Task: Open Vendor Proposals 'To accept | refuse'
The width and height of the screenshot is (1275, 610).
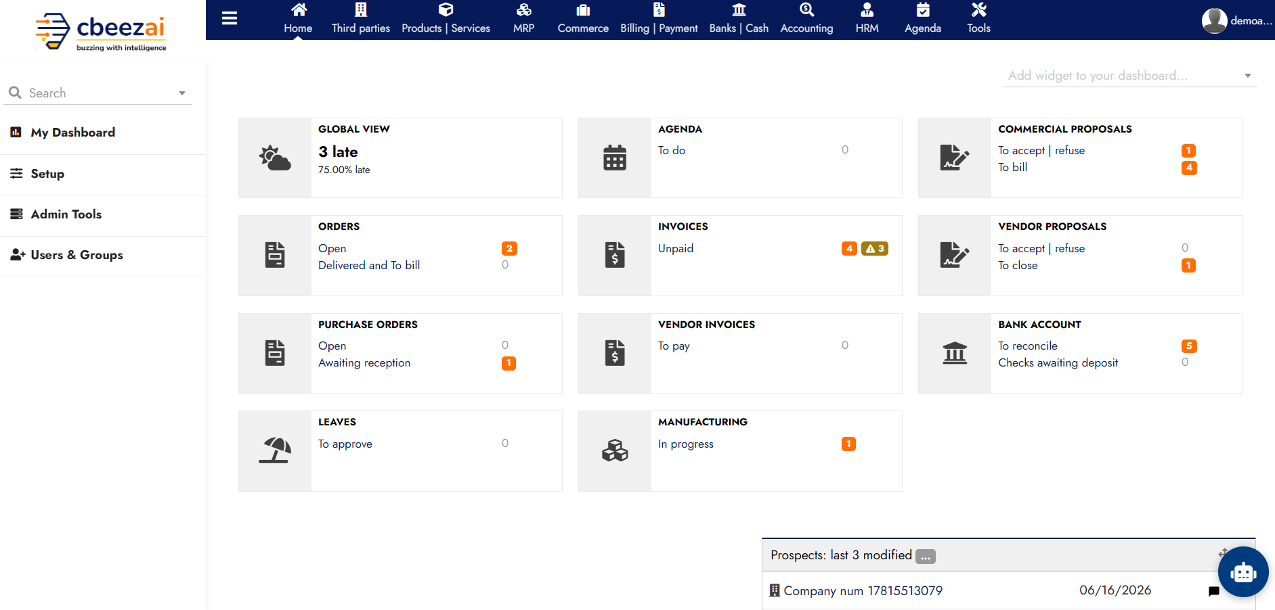Action: 1041,248
